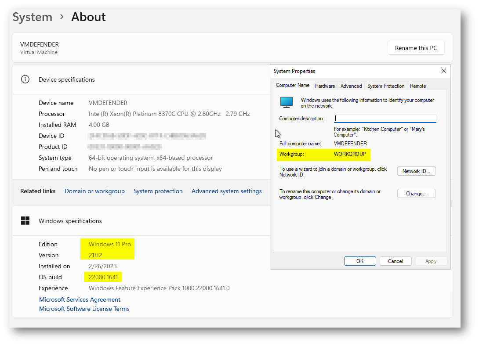The height and width of the screenshot is (346, 479).
Task: Close the System Properties dialog
Action: tap(443, 71)
